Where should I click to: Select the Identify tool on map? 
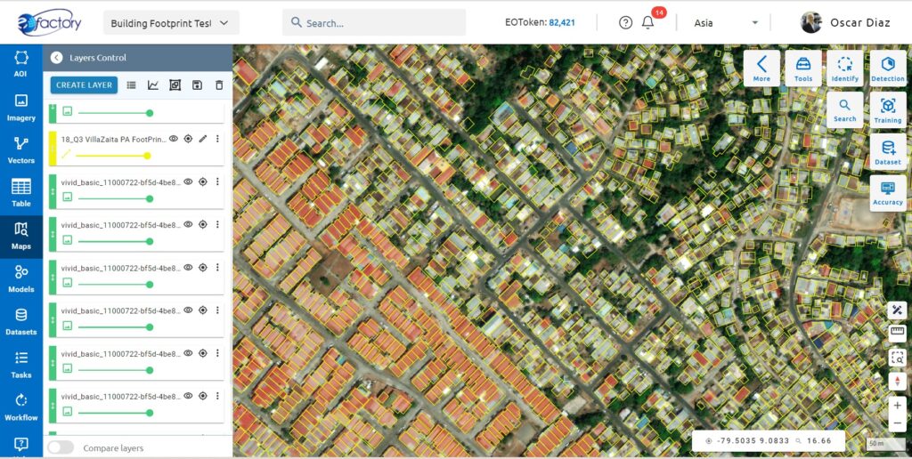[x=844, y=68]
